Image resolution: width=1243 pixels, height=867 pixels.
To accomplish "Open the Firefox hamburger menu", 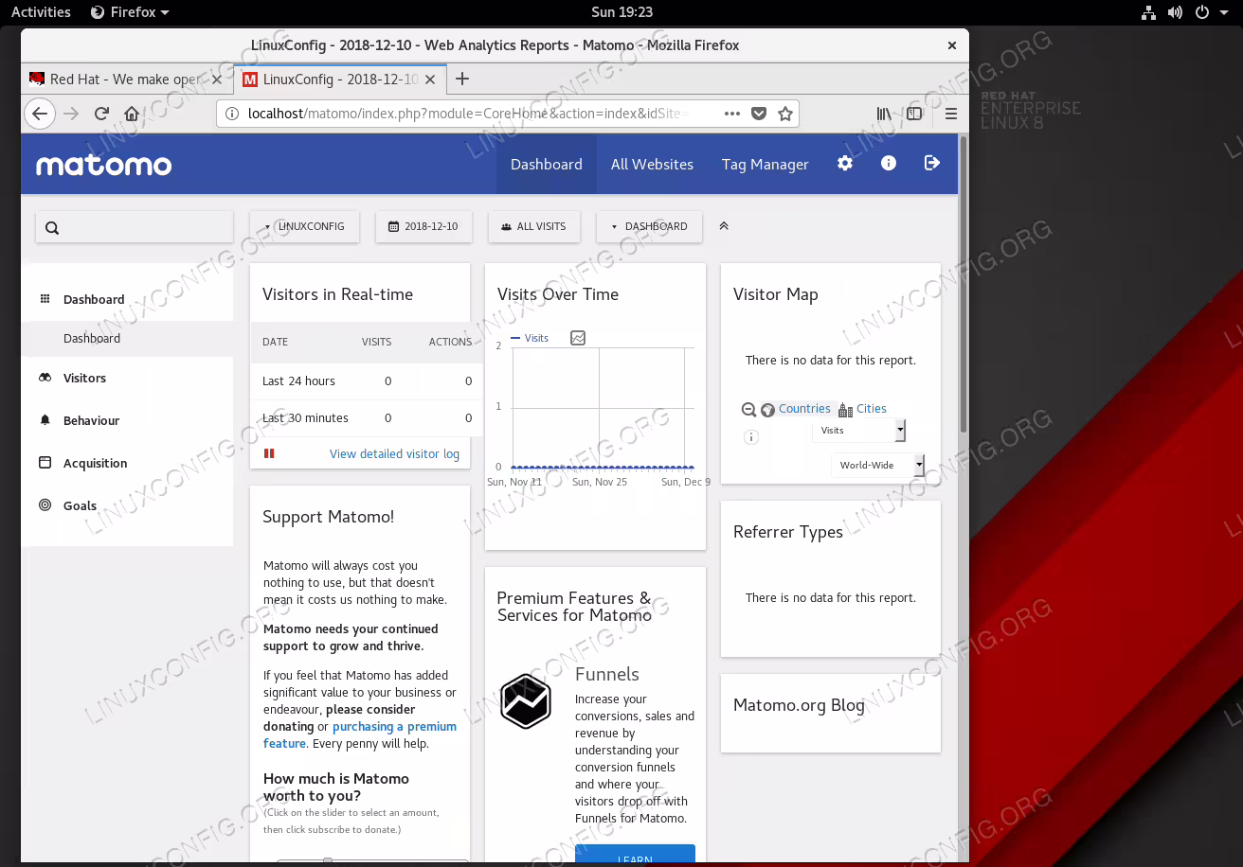I will (951, 114).
